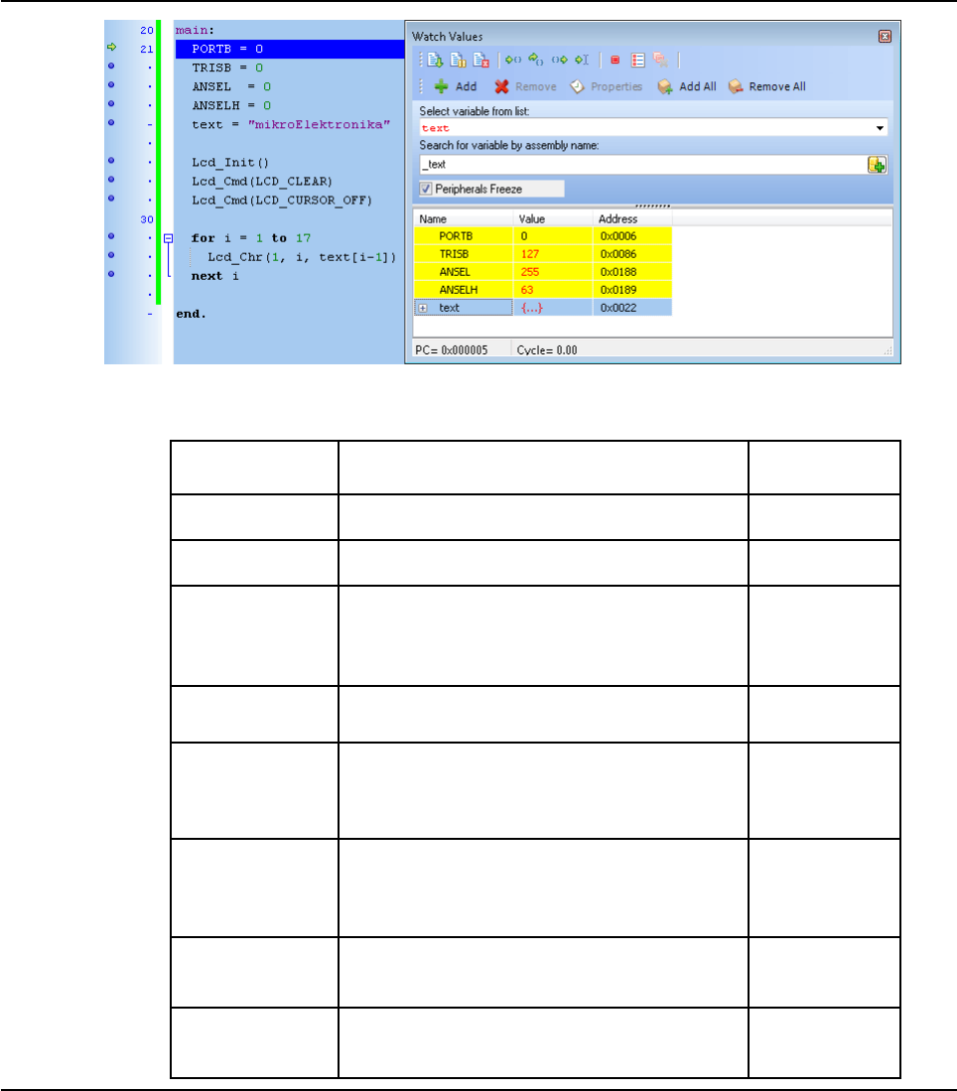Screen dimensions: 957x1091
Task: Click the PC= 0x000005 status bar entry
Action: point(451,350)
